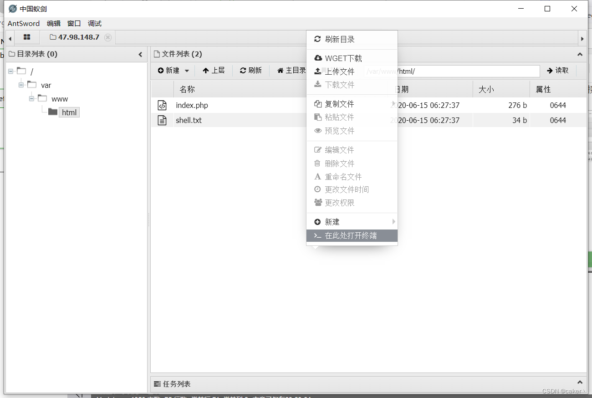This screenshot has height=398, width=592.
Task: Click the 任务列表 panel header
Action: pos(368,384)
